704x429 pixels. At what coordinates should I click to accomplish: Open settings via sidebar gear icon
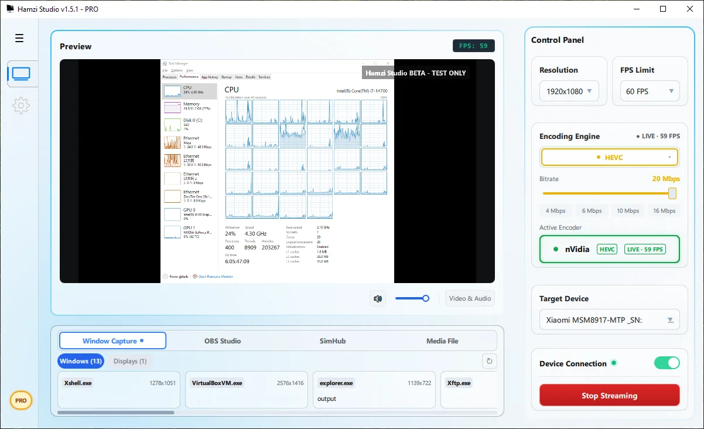pos(21,105)
